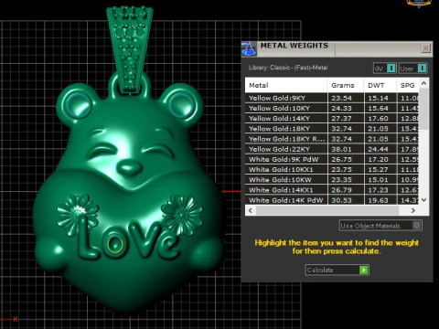Select the White Gold:10KX1 row
Screen dimensions: 439x329
pyautogui.click(x=332, y=170)
